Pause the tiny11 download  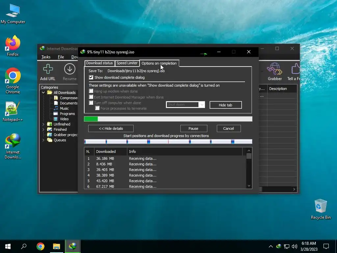(194, 128)
